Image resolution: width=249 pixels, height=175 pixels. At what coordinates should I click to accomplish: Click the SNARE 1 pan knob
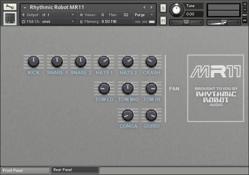pos(57,61)
